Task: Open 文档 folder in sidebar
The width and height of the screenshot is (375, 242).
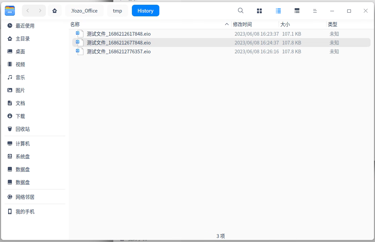Action: 35,103
